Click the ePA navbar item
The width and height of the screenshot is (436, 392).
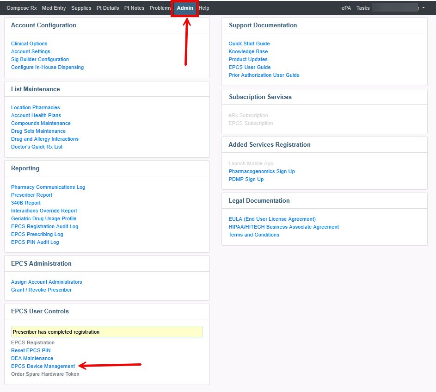346,8
